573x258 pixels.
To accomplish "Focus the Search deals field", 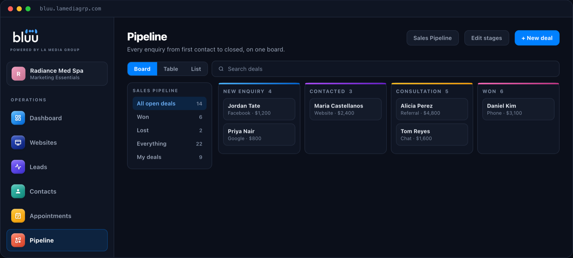I will 386,69.
